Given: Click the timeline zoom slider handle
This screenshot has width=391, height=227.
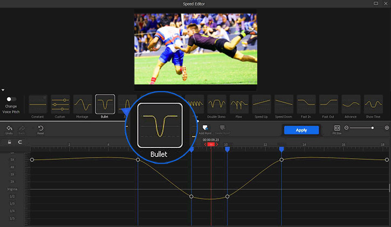Looking at the screenshot, I should [372, 128].
